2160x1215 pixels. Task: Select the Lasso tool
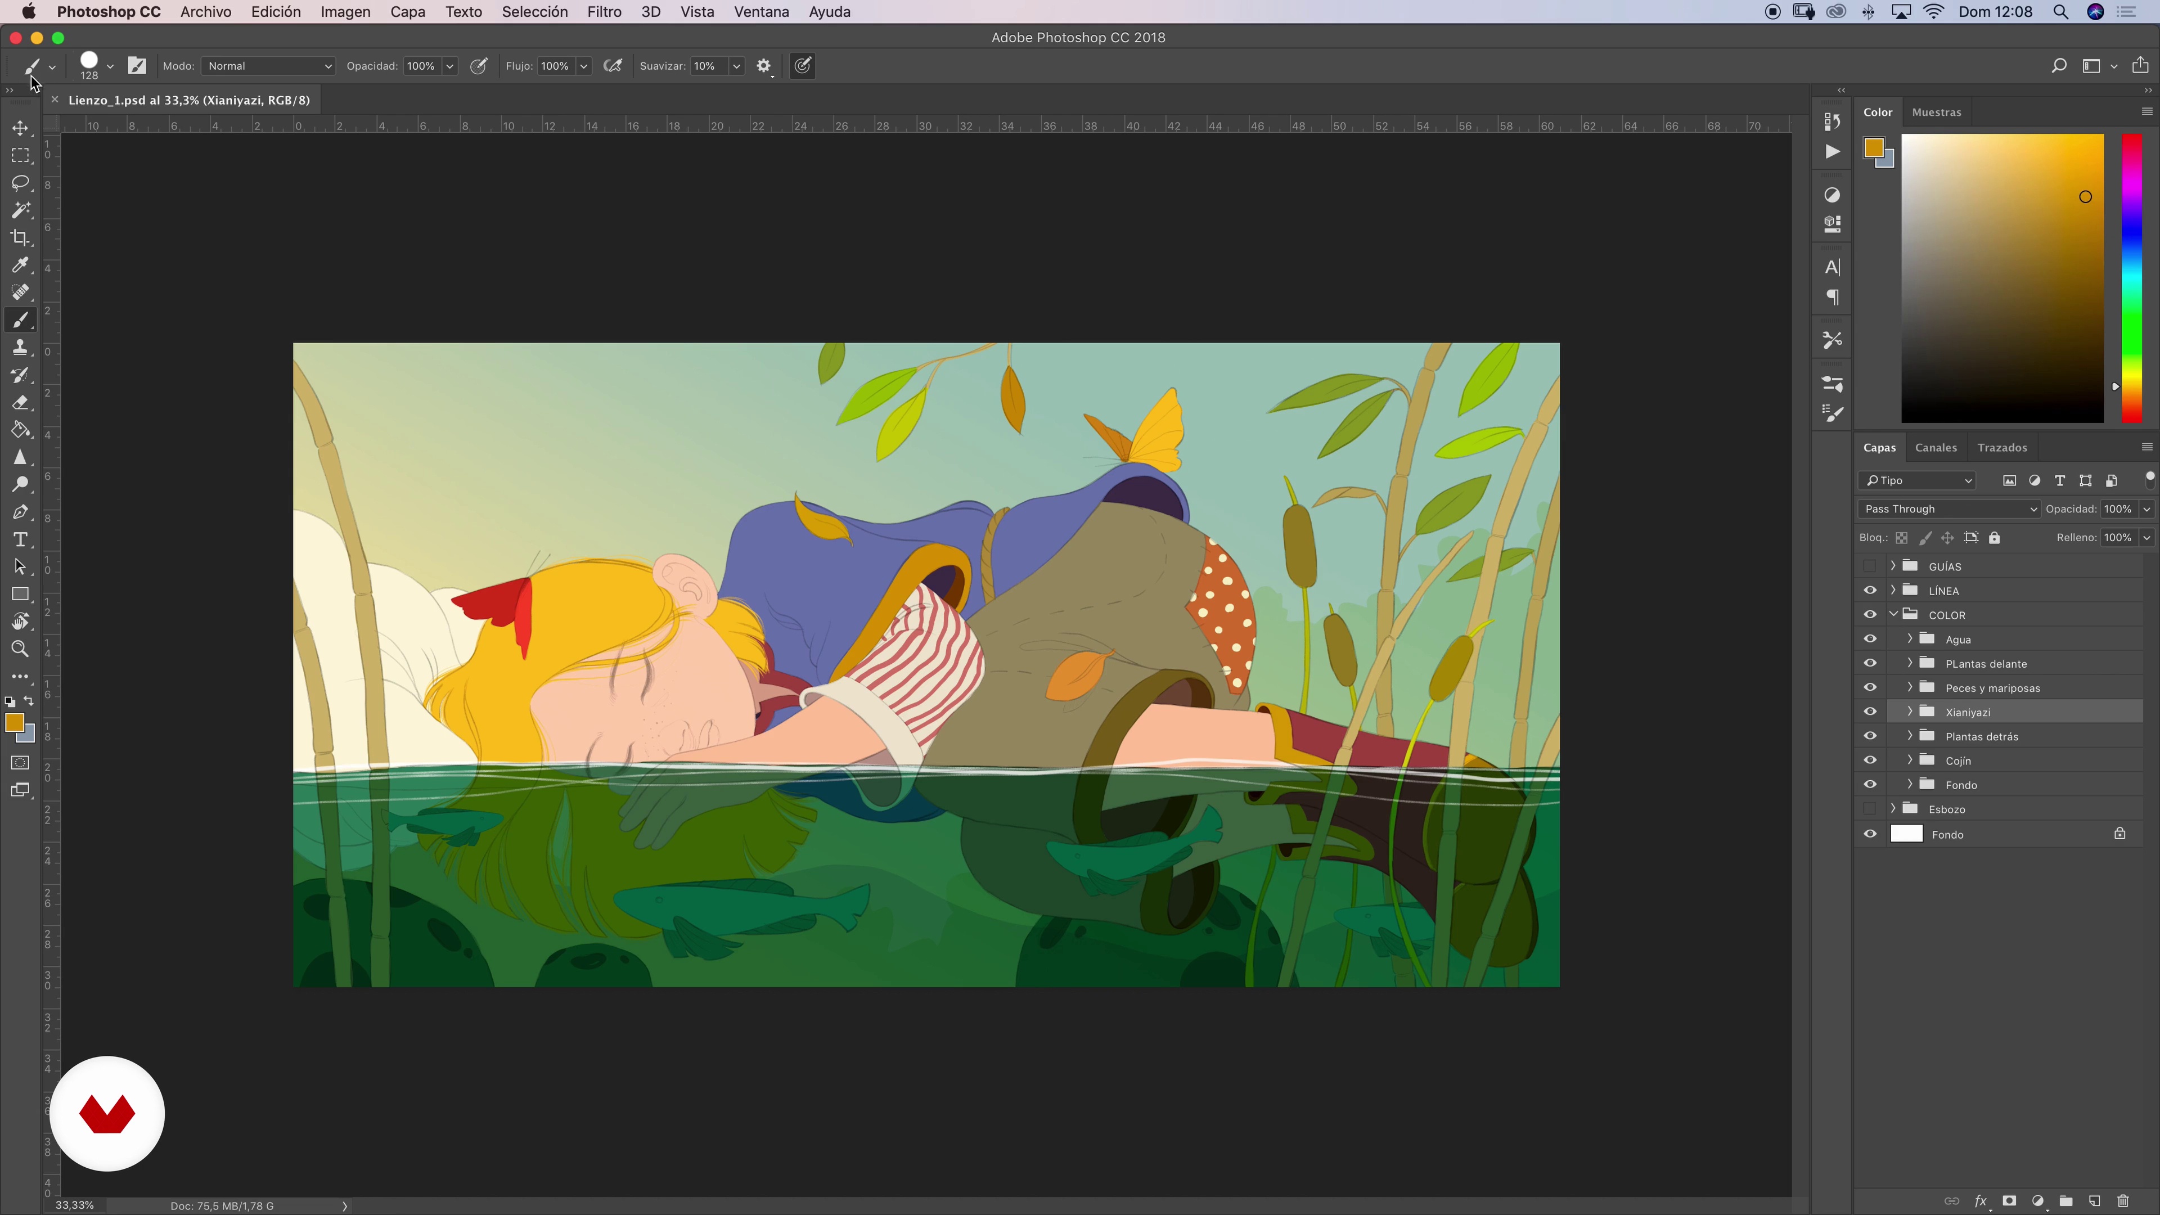point(20,183)
